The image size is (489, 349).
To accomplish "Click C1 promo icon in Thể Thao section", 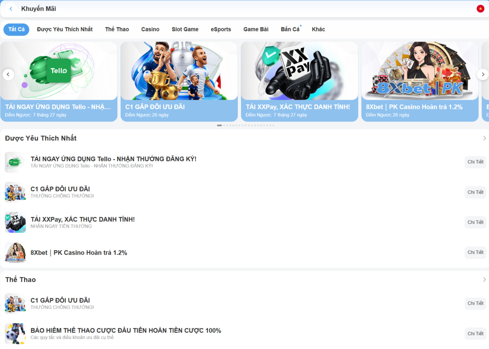I will [15, 303].
